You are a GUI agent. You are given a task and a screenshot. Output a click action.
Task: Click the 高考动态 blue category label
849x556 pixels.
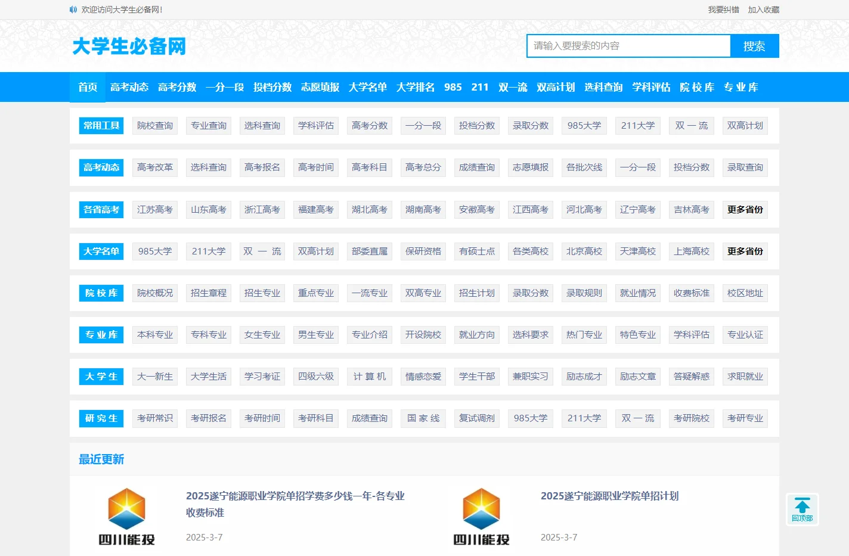101,167
